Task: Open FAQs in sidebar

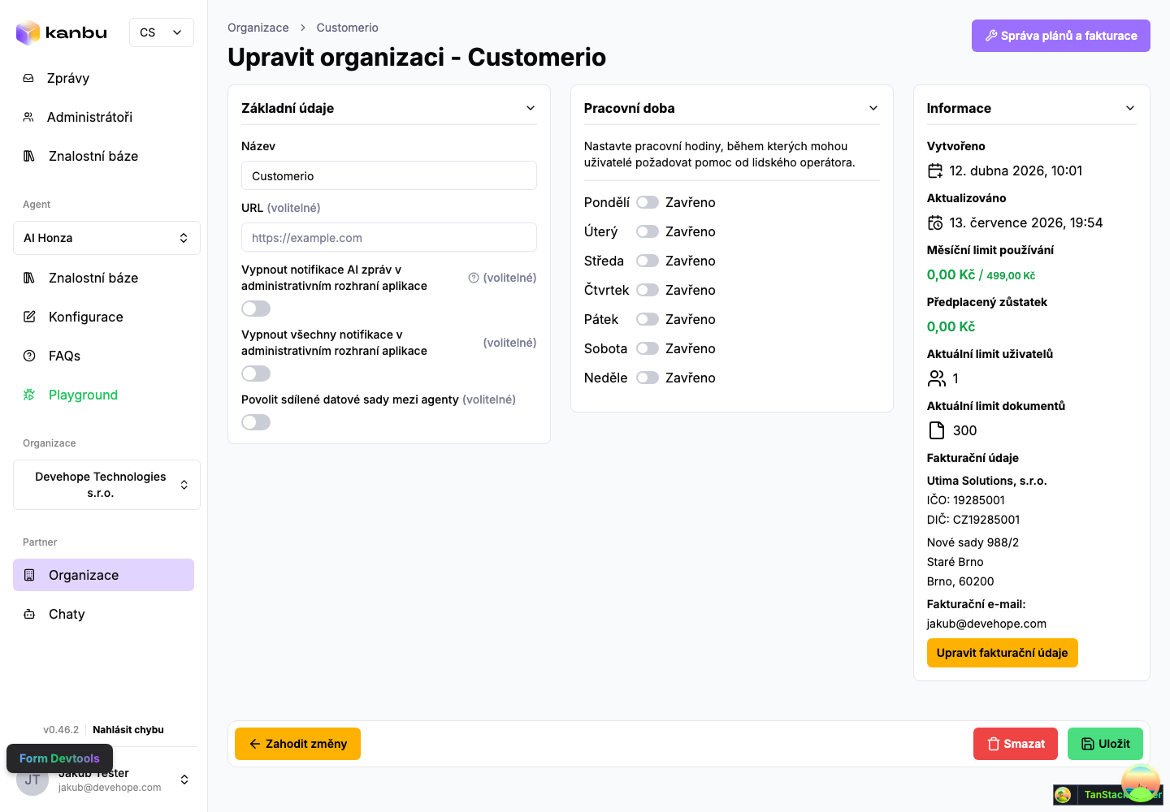Action: (x=103, y=356)
